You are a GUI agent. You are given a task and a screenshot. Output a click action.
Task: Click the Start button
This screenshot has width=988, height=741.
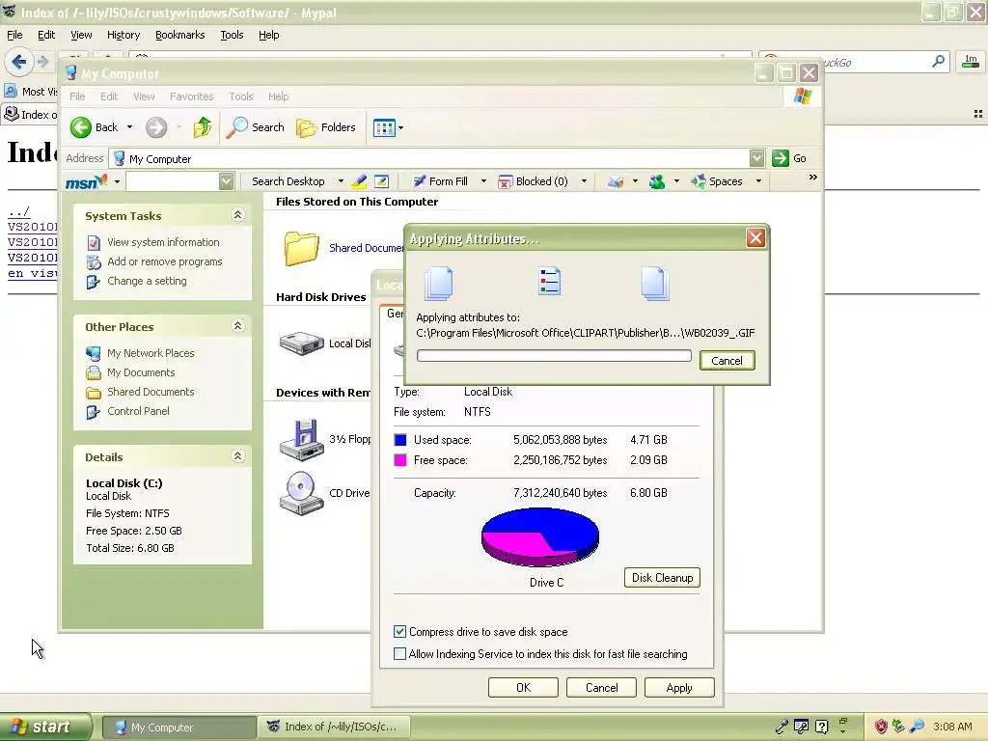[x=44, y=727]
